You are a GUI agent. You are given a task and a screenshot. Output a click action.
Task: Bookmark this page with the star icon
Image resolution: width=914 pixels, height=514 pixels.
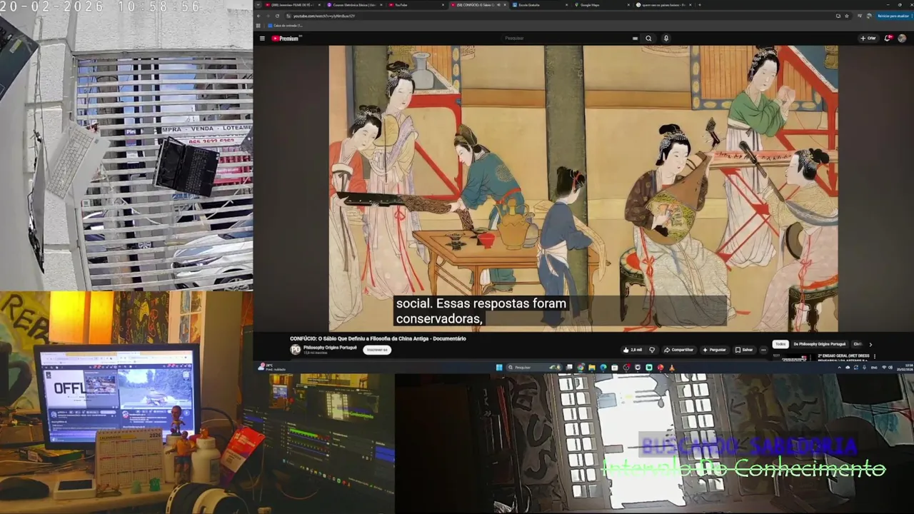coord(847,16)
